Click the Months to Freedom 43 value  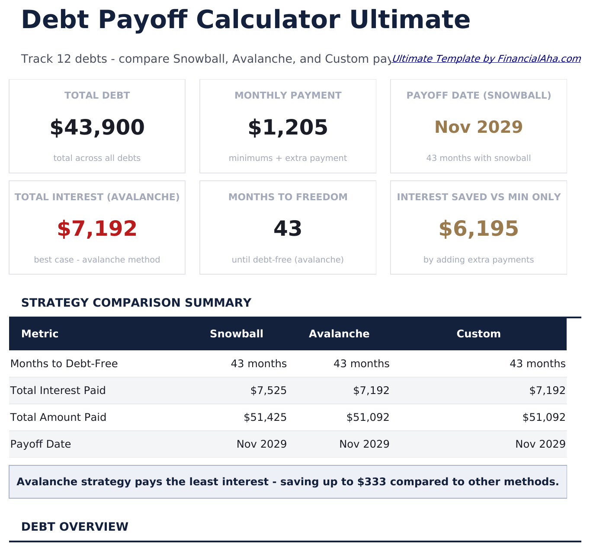(x=288, y=228)
